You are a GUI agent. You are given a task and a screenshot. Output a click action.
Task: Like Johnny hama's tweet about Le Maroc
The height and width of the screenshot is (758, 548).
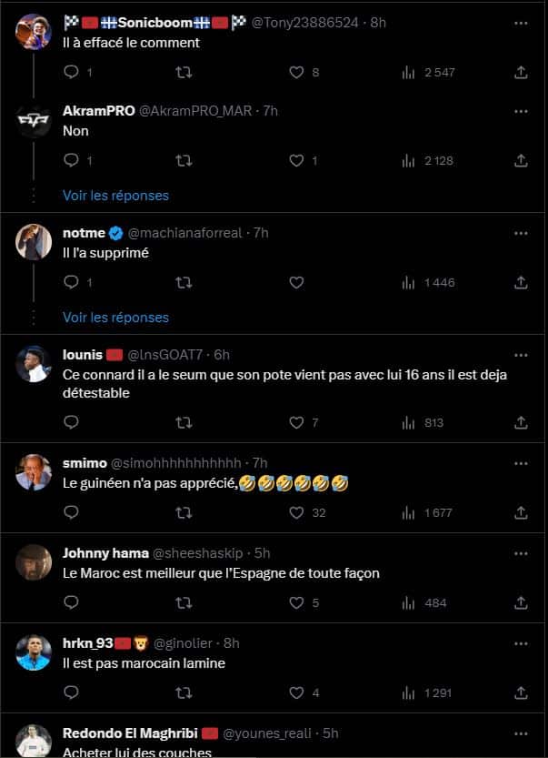(x=296, y=602)
